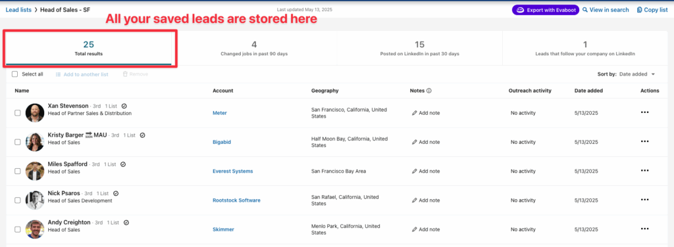Go back to Lead lists breadcrumb
The image size is (674, 247).
18,9
